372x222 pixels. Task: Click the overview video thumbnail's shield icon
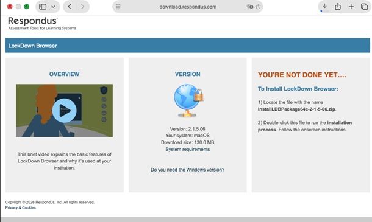tap(104, 90)
